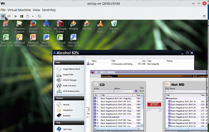209x132 pixels.
Task: Select the Alcohol 52% desktop shortcut
Action: click(47, 27)
